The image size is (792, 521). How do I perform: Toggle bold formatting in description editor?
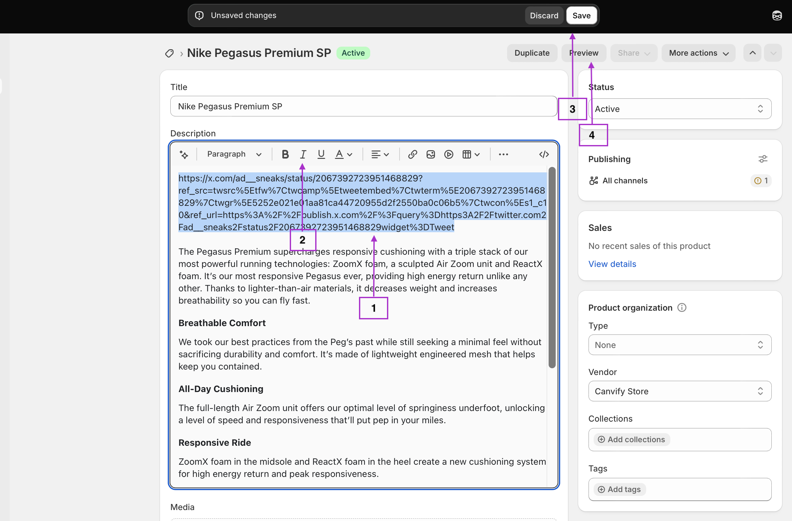click(285, 154)
